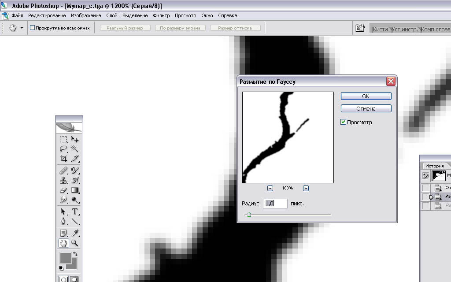
Task: Set history brush source on snapshot
Action: [425, 175]
